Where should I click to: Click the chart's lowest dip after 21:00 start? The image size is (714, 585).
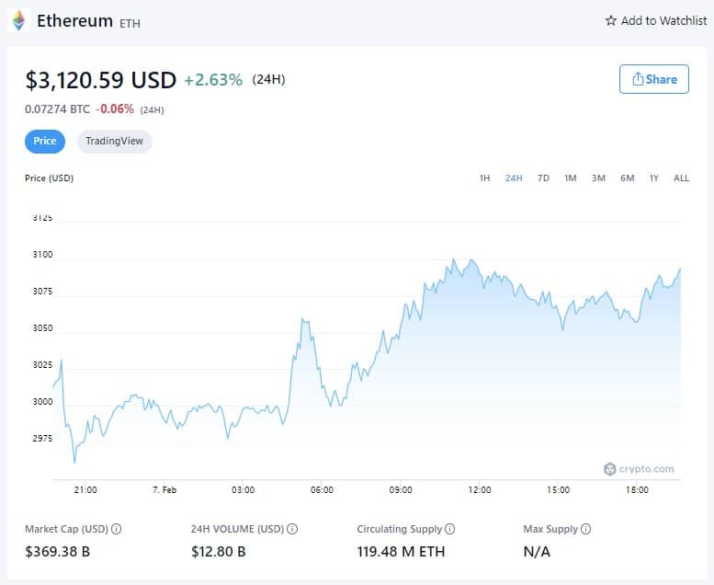tap(74, 463)
